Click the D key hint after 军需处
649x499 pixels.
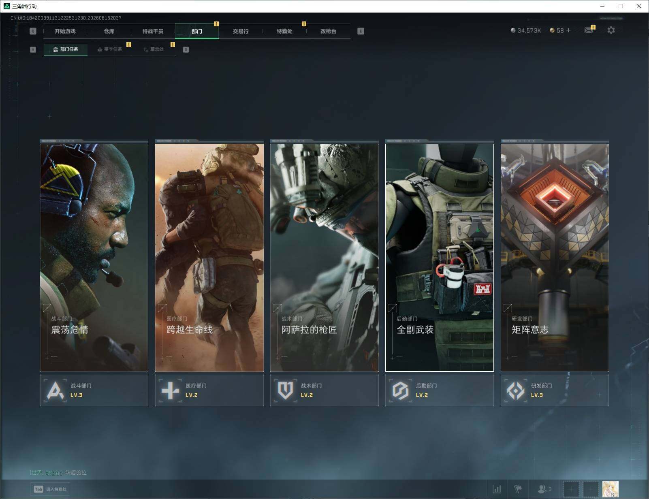(x=186, y=49)
